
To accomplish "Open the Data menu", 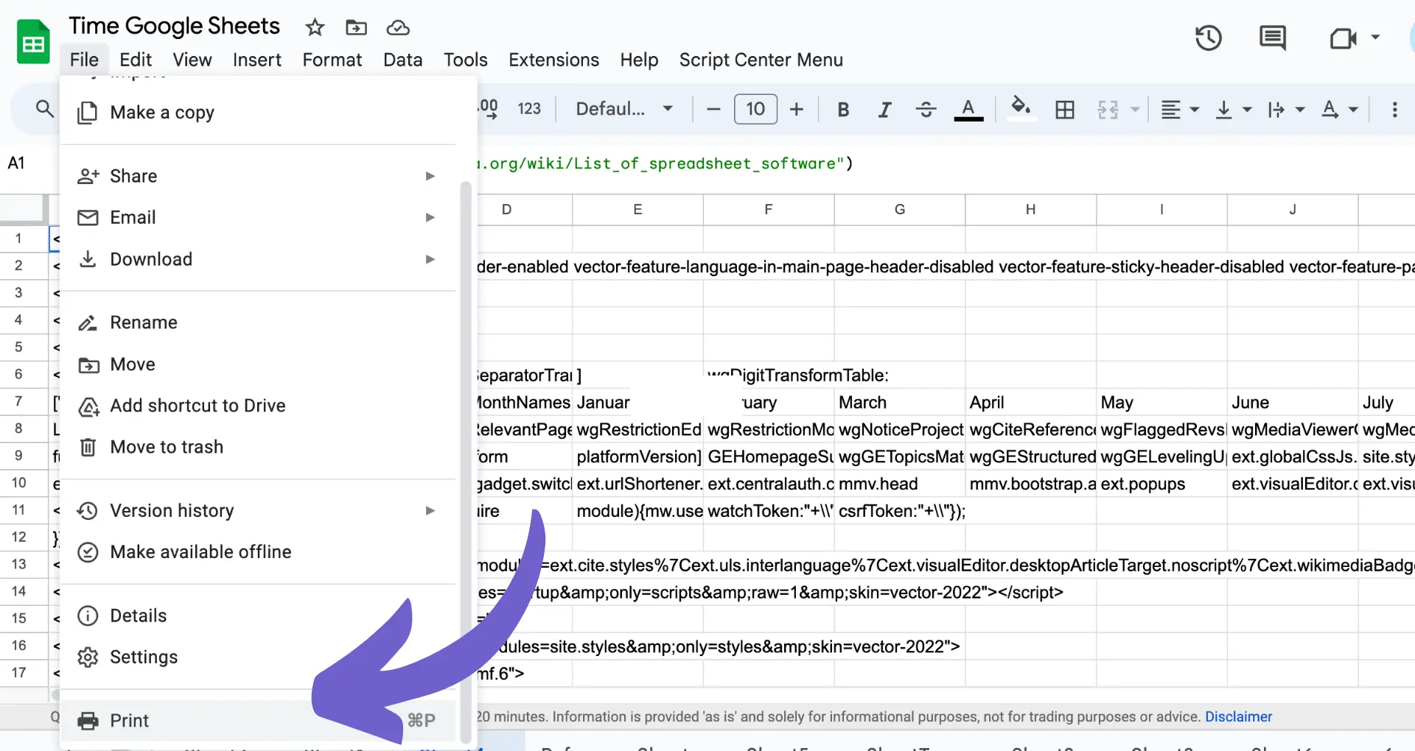I will click(x=403, y=60).
